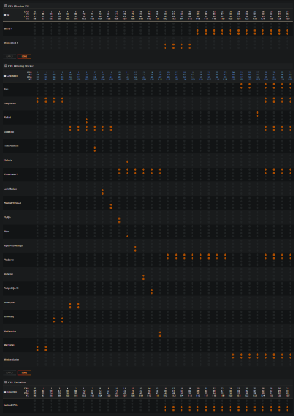
Task: Click the EmbyServer container name
Action: tap(9, 104)
